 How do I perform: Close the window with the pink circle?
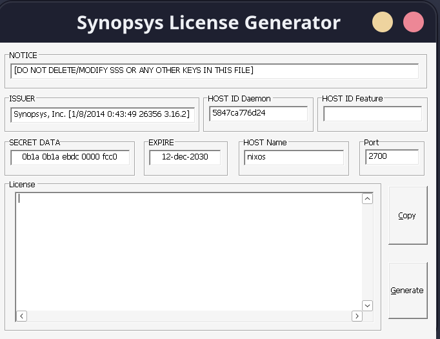(x=413, y=23)
